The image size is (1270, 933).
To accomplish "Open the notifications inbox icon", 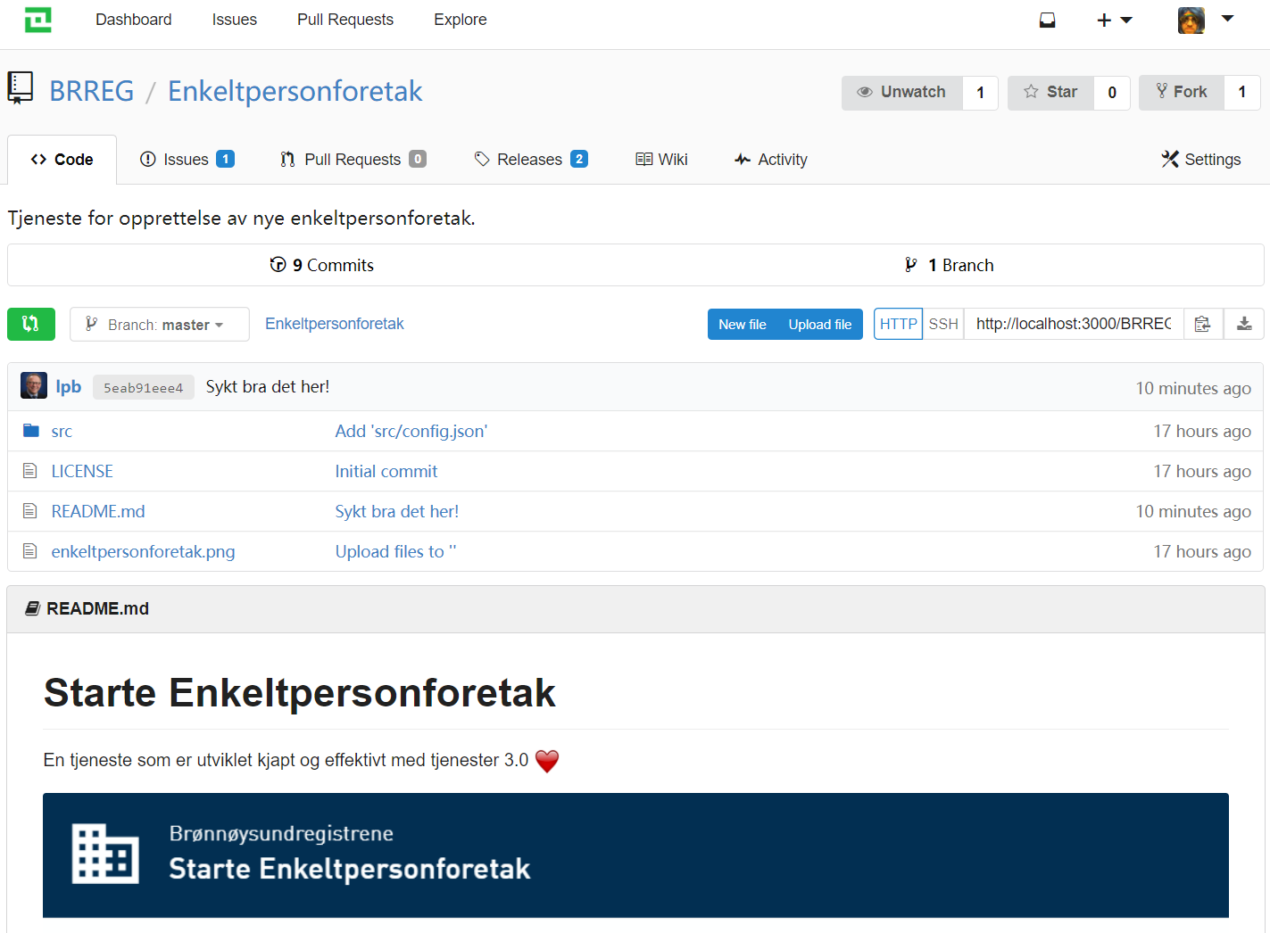I will coord(1048,20).
